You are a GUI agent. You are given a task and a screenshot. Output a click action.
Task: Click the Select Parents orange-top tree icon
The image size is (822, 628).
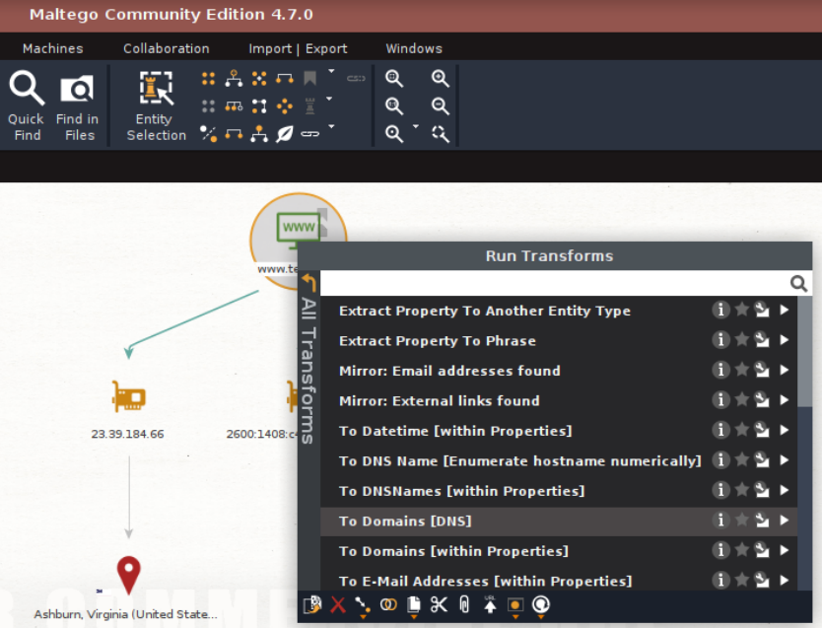[x=259, y=134]
